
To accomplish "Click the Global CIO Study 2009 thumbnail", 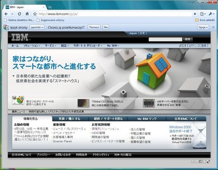I will [84, 103].
